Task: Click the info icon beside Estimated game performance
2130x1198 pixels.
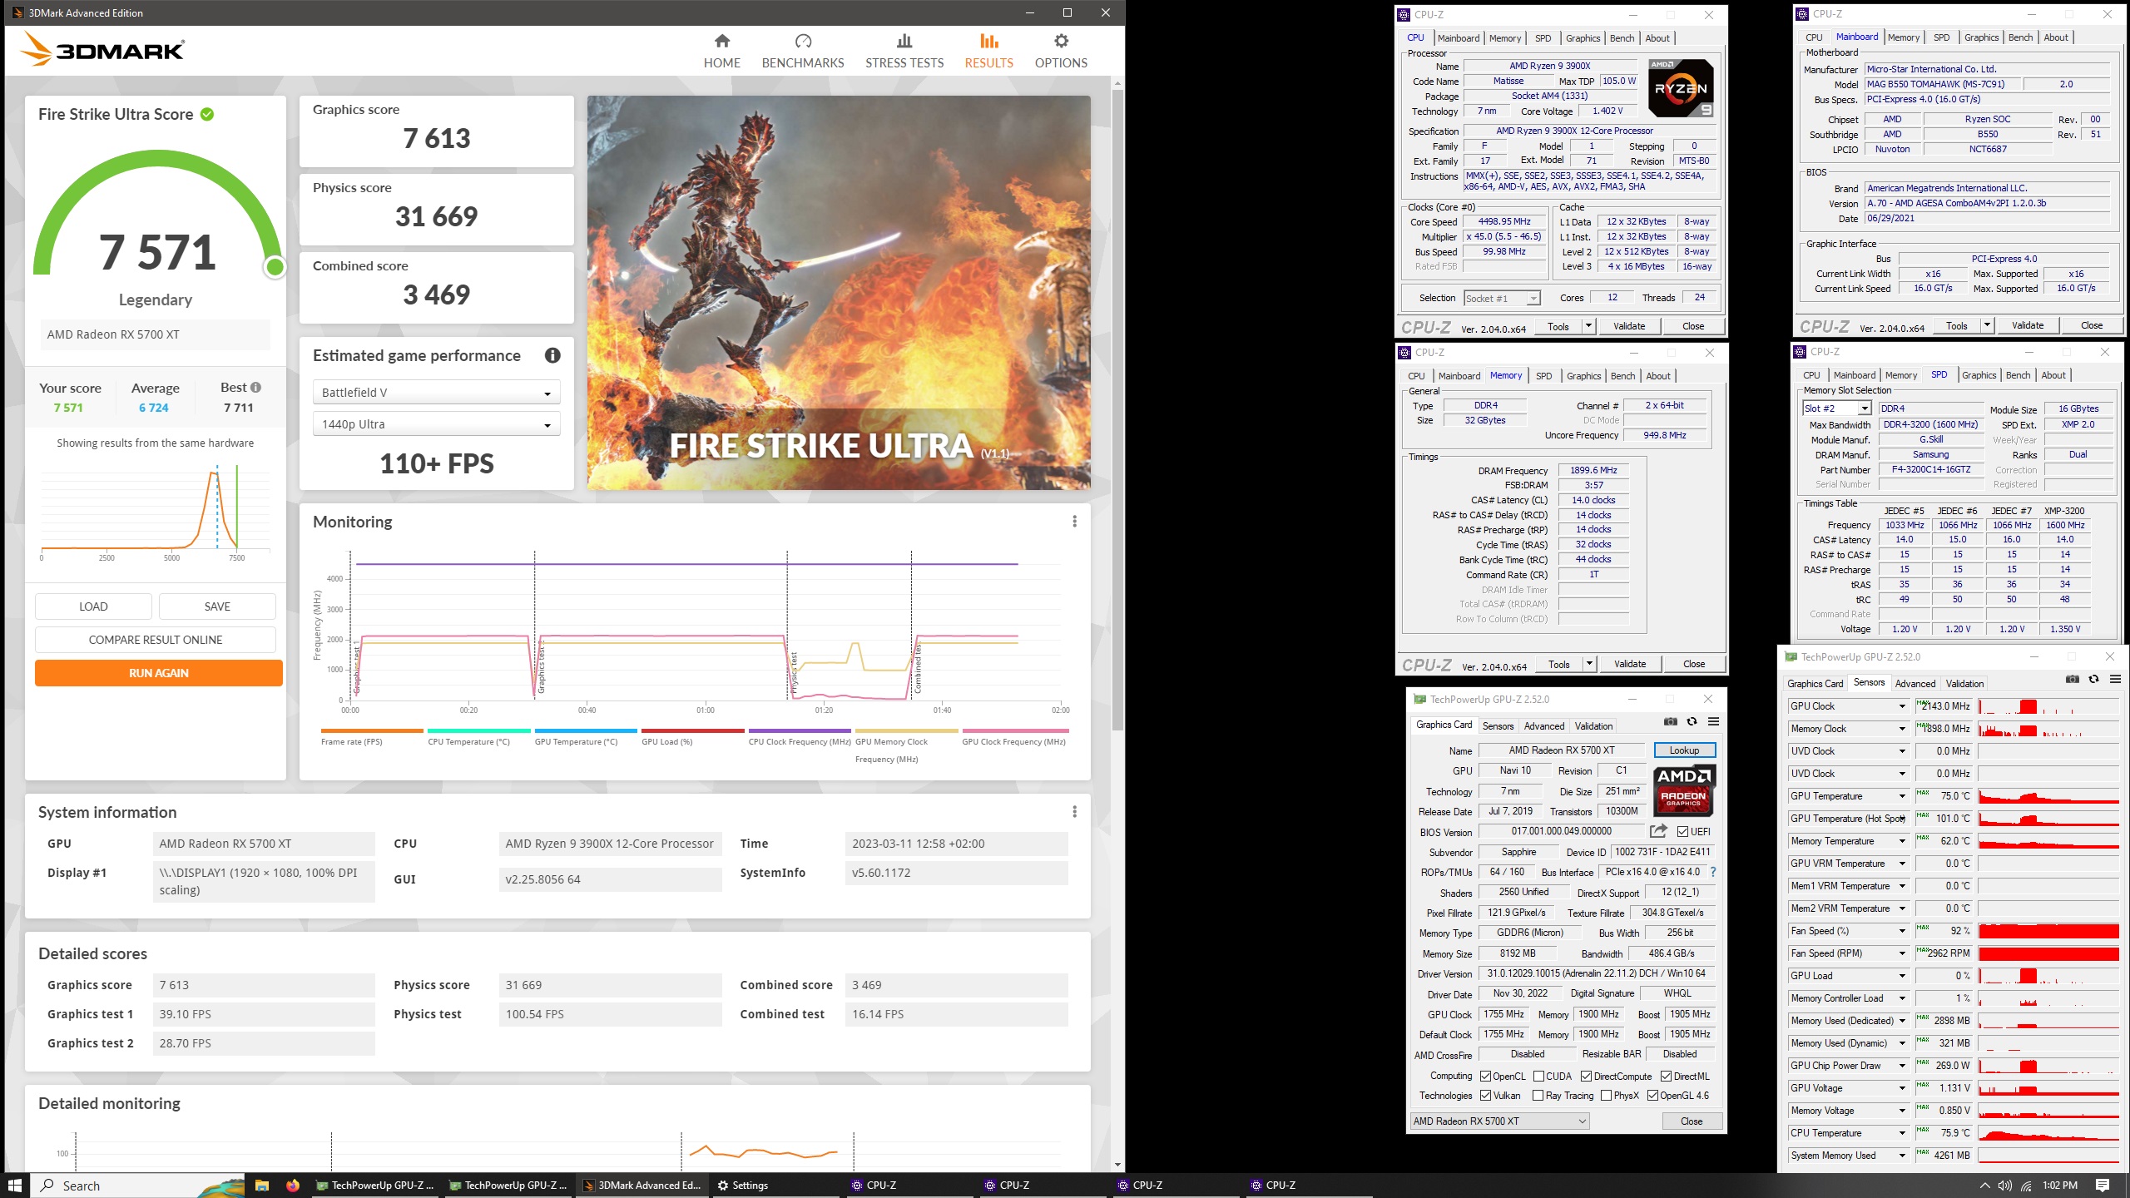Action: pyautogui.click(x=552, y=355)
